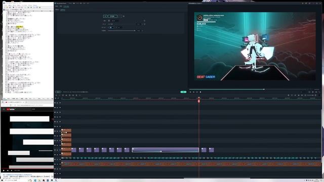Image resolution: width=324 pixels, height=182 pixels.
Task: Click the YouTube logo in the browser
Action: coord(11,109)
